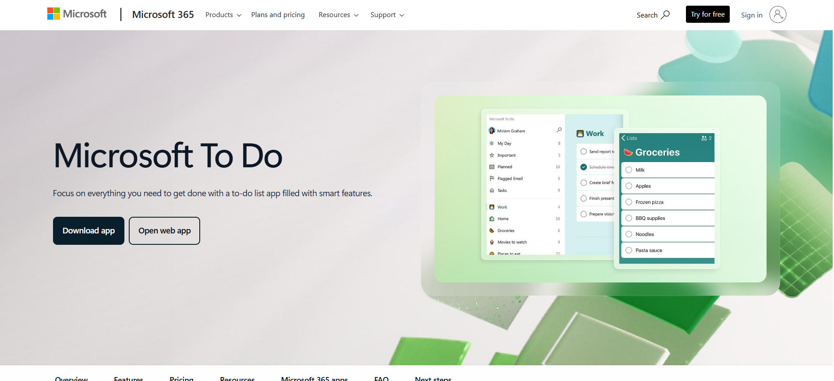Switch to the Overview section tab
This screenshot has width=834, height=381.
point(71,378)
